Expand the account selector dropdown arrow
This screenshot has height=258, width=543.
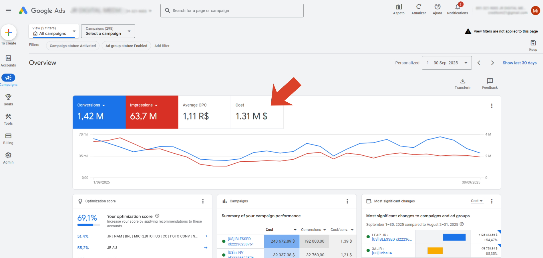[150, 11]
